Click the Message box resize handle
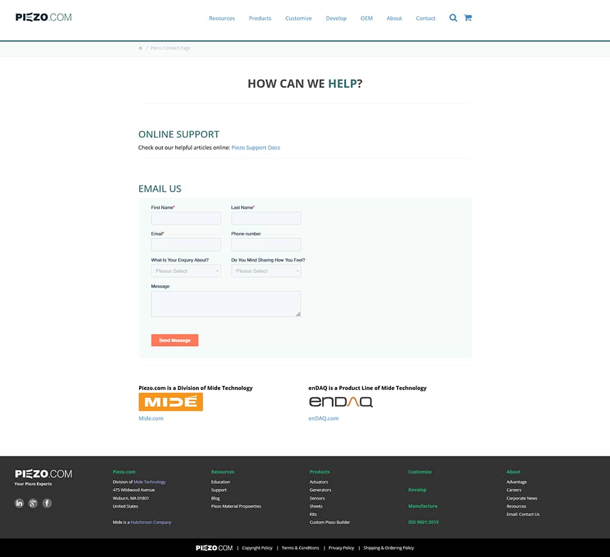The width and height of the screenshot is (610, 557). click(x=298, y=314)
